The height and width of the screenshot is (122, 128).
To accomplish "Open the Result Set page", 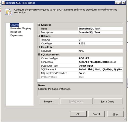I will click(x=16, y=32).
